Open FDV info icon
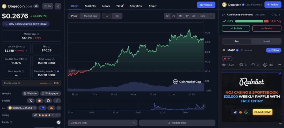The width and height of the screenshot is (284, 128). tap(49, 47)
